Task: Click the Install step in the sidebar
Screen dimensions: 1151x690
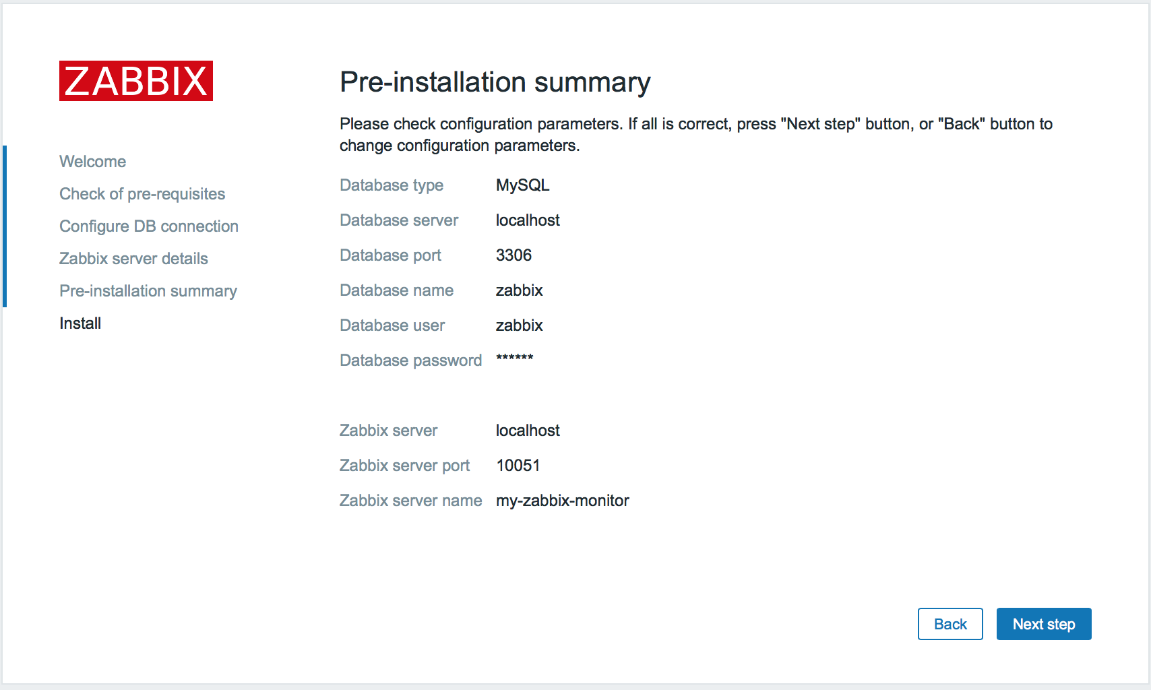Action: coord(80,323)
